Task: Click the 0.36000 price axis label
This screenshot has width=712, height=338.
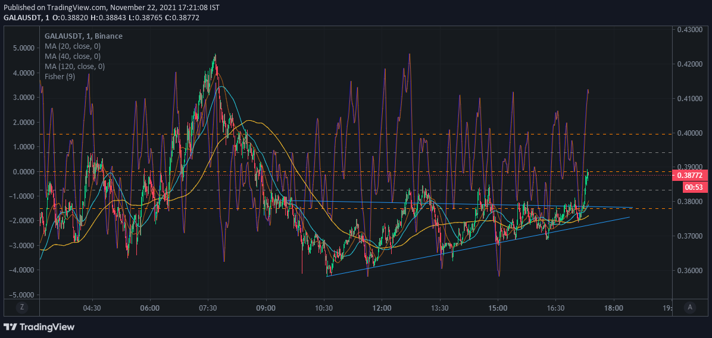Action: (x=690, y=270)
